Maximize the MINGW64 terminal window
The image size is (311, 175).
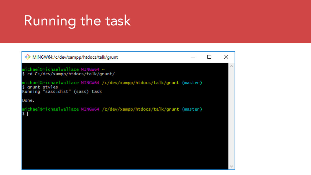click(x=209, y=57)
